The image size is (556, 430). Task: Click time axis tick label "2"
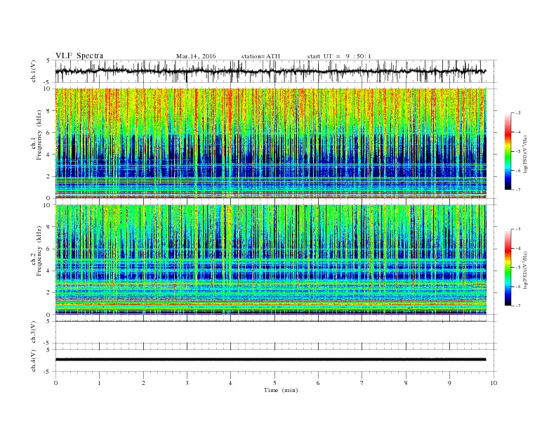coord(143,383)
